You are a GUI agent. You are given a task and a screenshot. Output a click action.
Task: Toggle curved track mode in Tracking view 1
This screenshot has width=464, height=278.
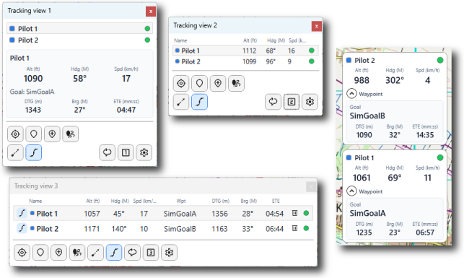point(34,153)
